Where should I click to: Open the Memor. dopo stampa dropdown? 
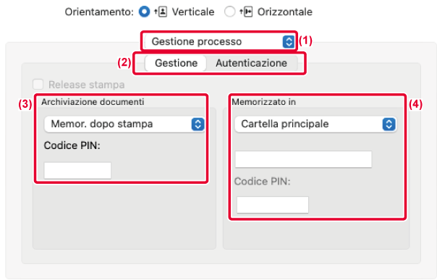click(x=124, y=124)
